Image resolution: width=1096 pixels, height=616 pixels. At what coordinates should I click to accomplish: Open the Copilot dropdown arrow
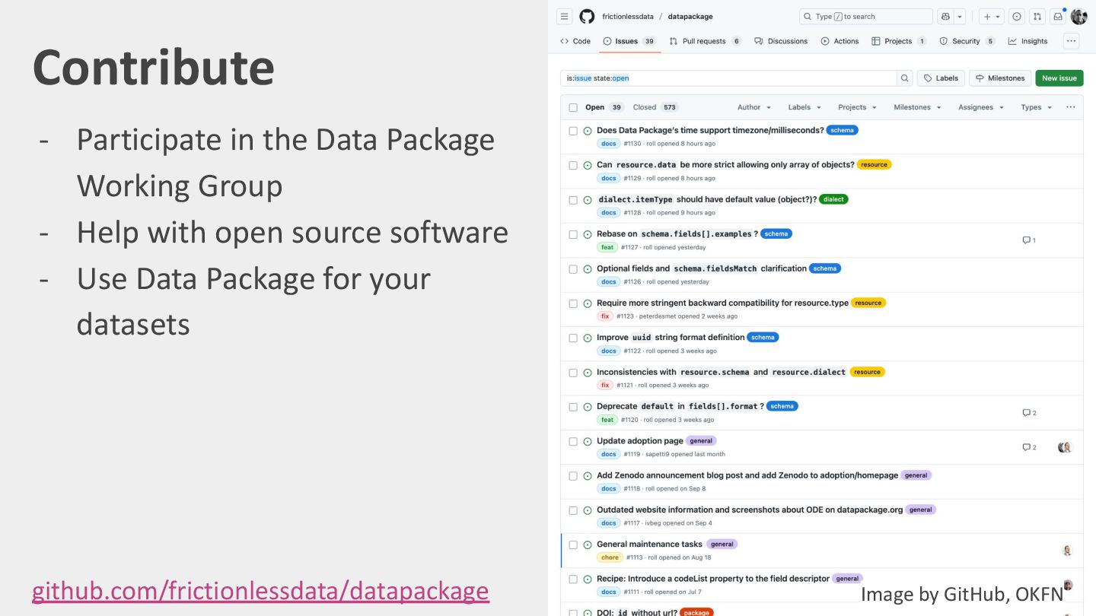pos(960,16)
